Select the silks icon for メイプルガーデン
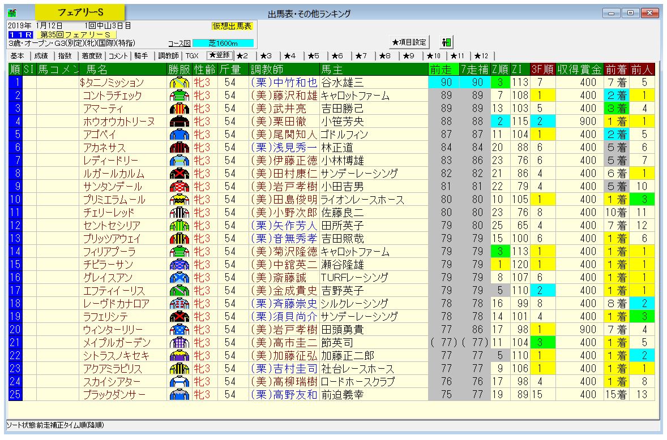The image size is (667, 440). (179, 343)
